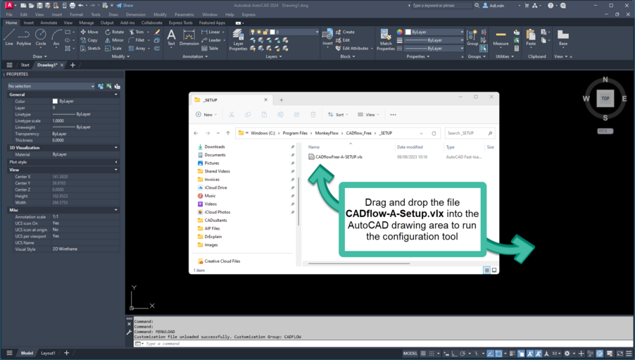Click the Mirror tool
The width and height of the screenshot is (635, 360).
pos(115,40)
